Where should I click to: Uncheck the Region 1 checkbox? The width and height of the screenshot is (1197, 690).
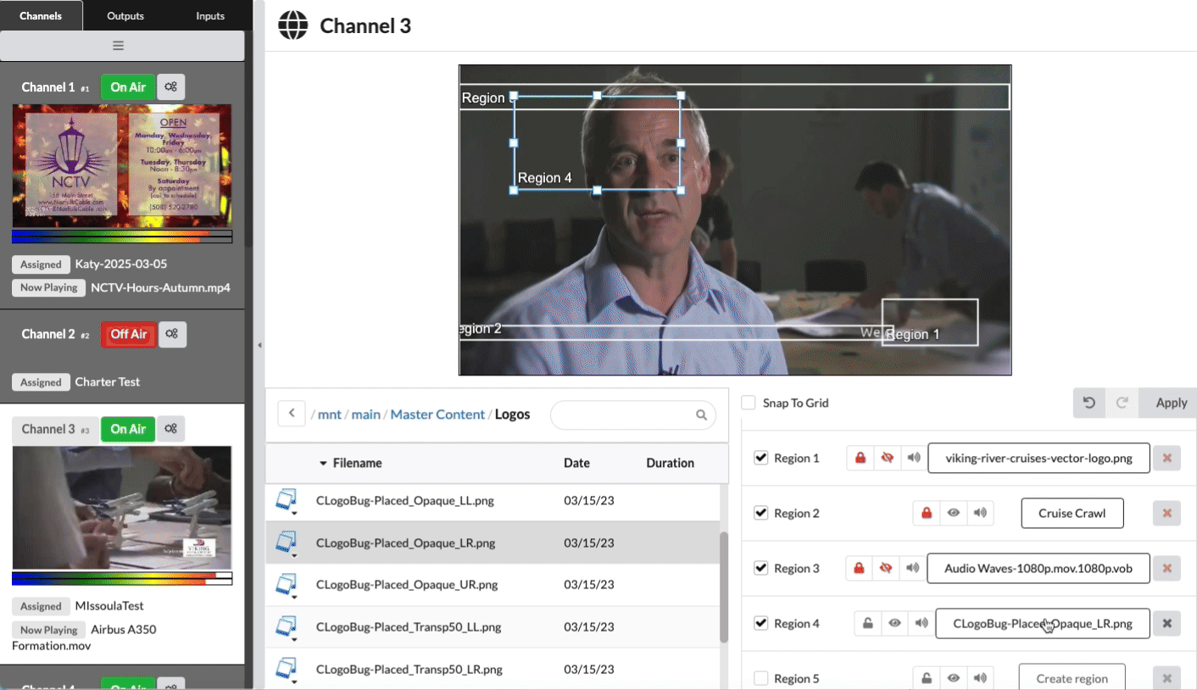[761, 458]
